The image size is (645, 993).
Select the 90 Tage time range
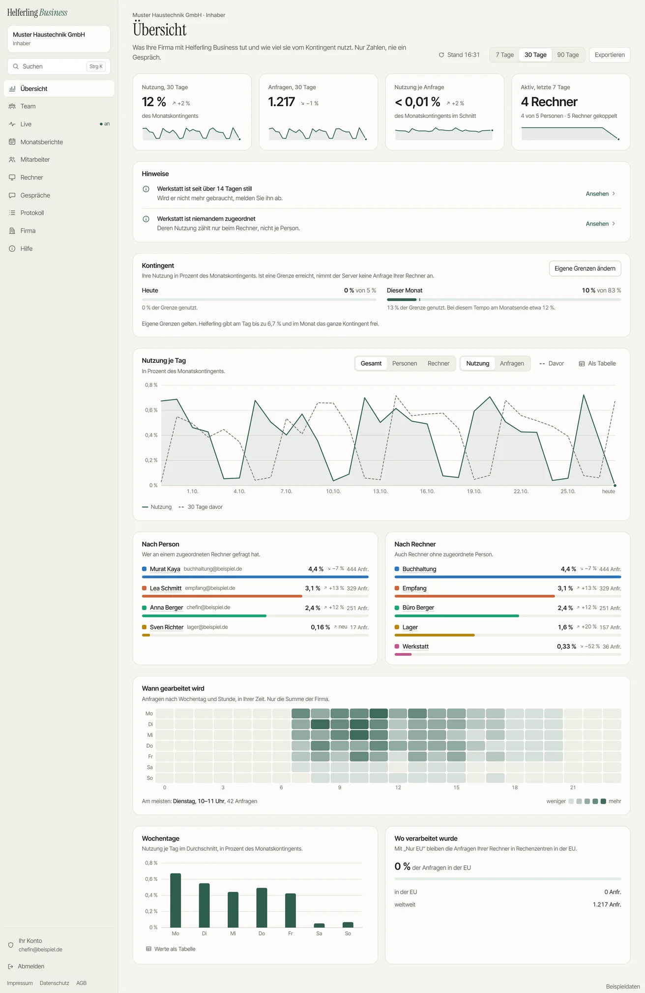(568, 55)
